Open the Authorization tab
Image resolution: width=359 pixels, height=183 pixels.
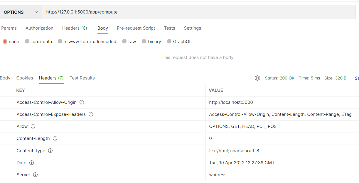39,28
